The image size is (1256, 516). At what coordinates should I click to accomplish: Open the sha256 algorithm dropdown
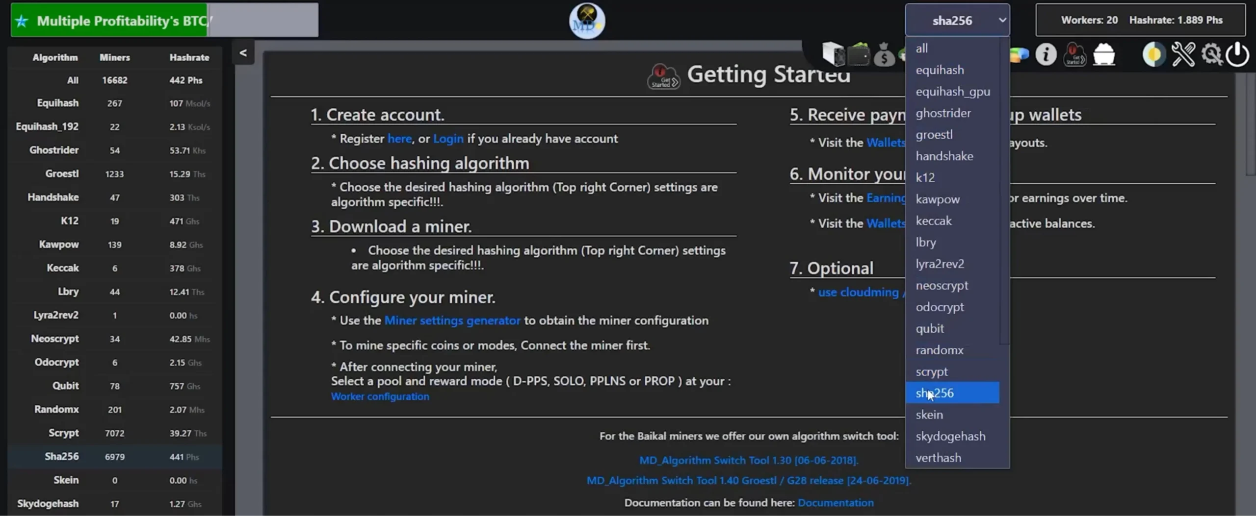tap(957, 20)
